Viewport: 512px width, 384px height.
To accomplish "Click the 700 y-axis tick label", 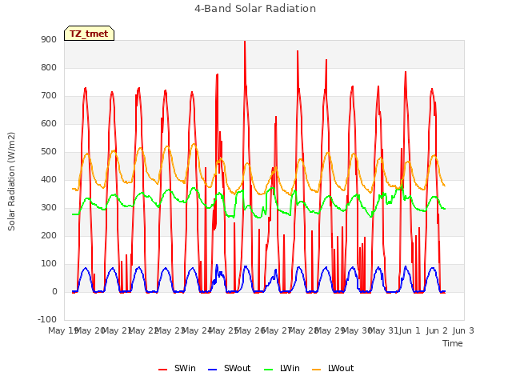I will (x=49, y=96).
